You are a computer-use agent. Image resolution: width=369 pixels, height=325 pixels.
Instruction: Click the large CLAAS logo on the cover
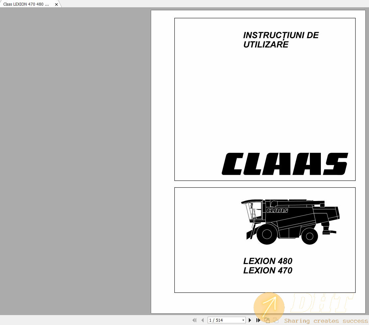tap(285, 164)
